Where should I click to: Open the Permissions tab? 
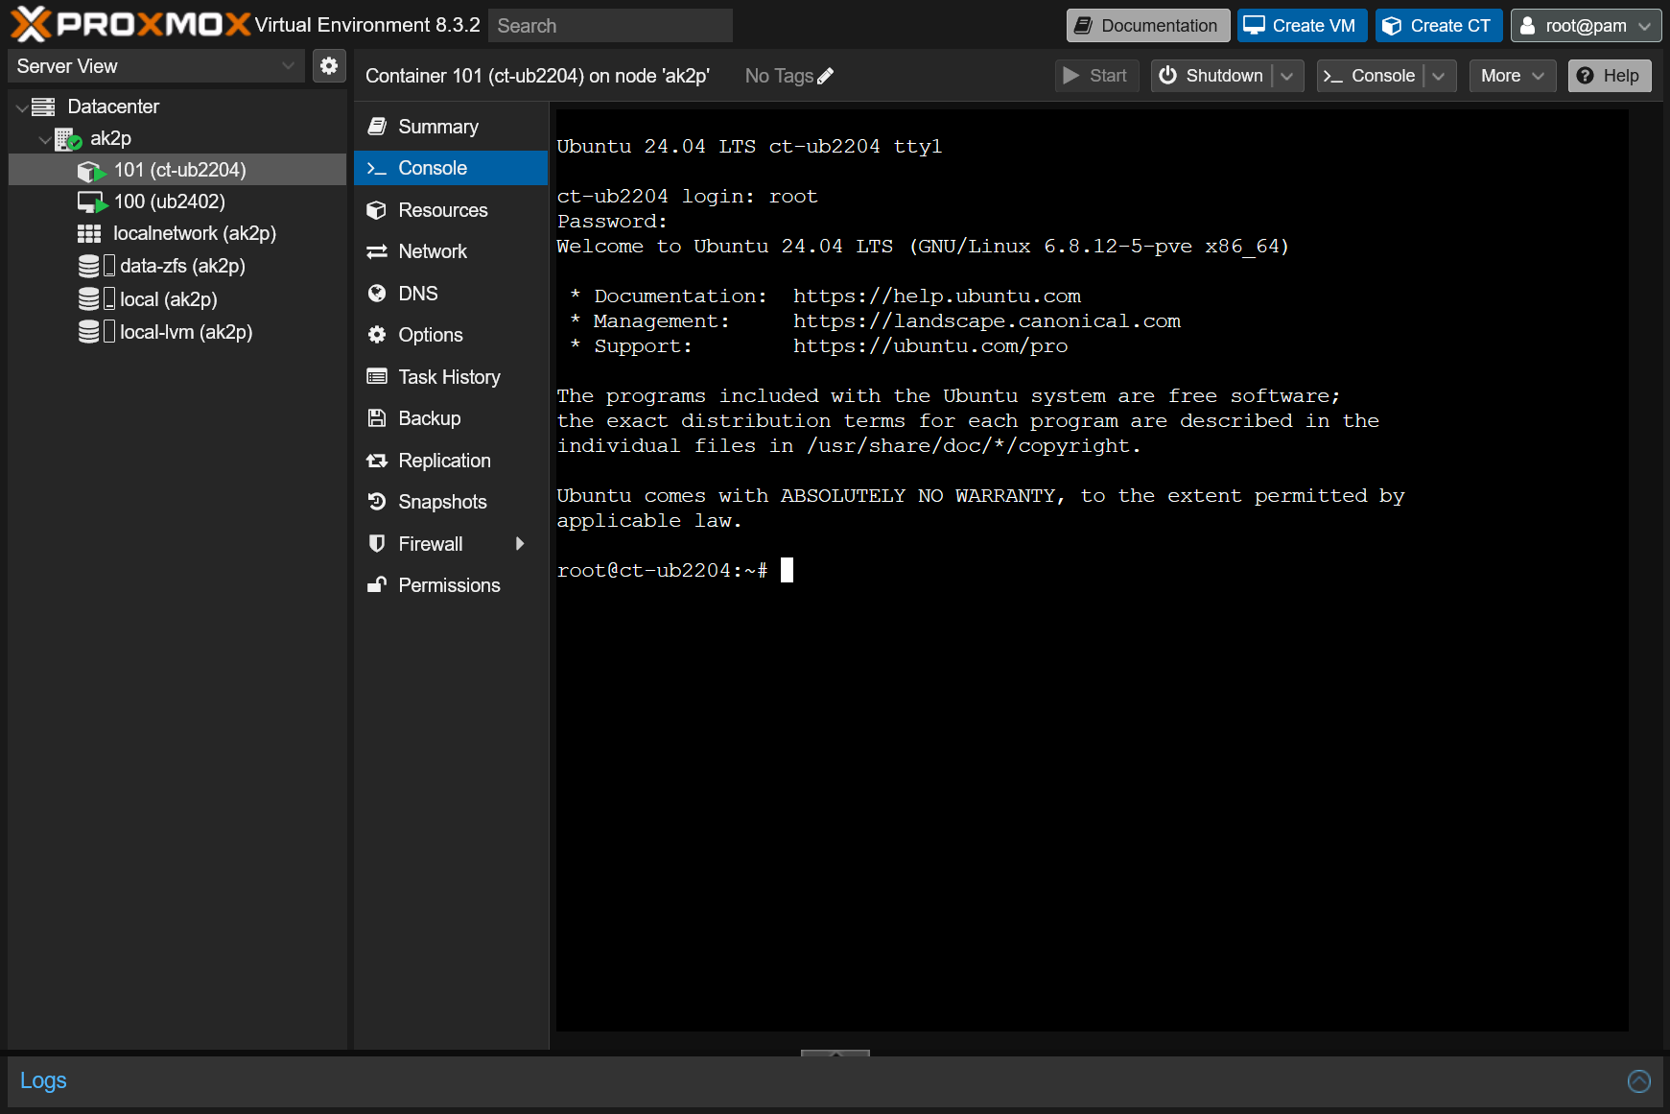451,585
